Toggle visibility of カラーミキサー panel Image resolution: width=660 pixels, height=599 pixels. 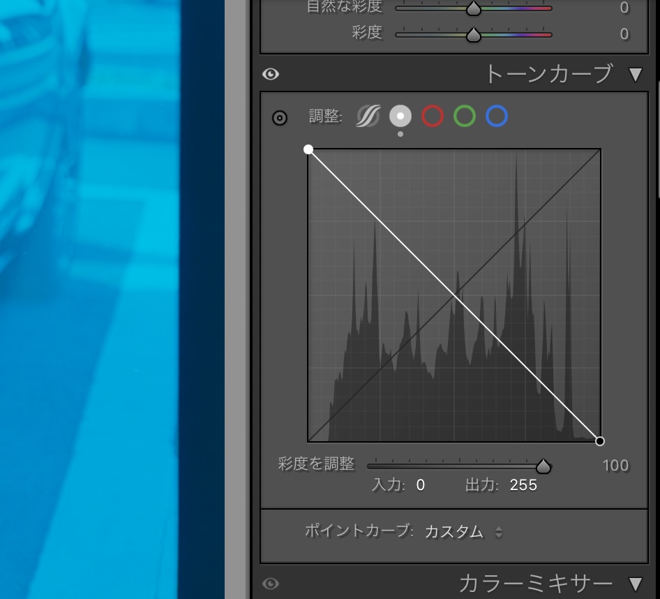pyautogui.click(x=270, y=584)
